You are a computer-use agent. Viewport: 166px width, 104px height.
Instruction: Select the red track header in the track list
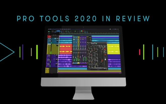click(x=49, y=37)
